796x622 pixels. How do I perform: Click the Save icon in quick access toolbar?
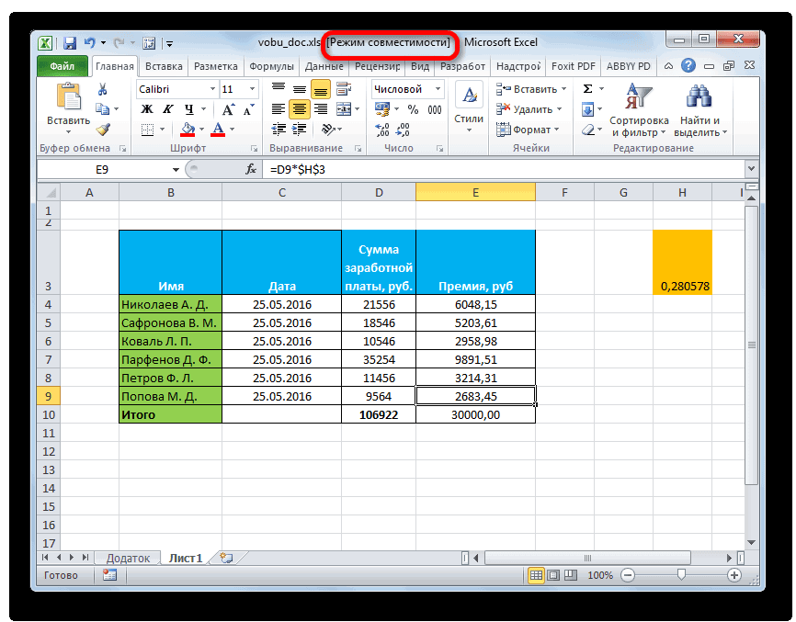70,42
